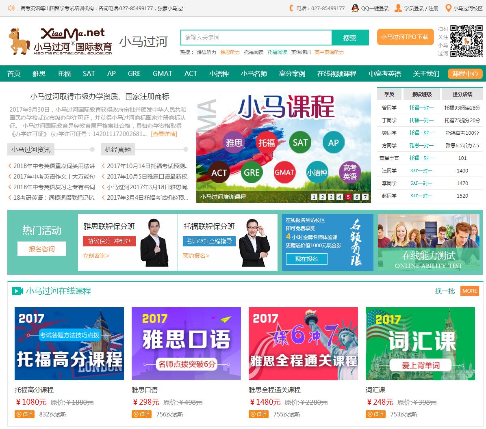Open the 托福高分课程 course thumbnail
This screenshot has width=486, height=429.
pos(69,344)
